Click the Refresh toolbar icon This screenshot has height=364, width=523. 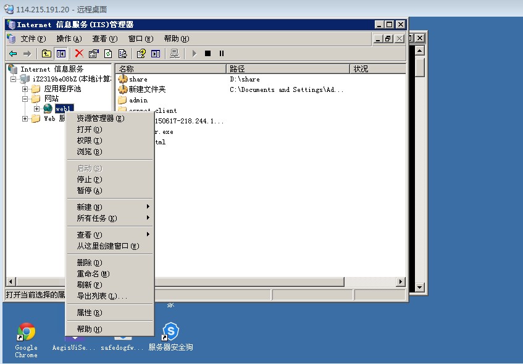108,54
